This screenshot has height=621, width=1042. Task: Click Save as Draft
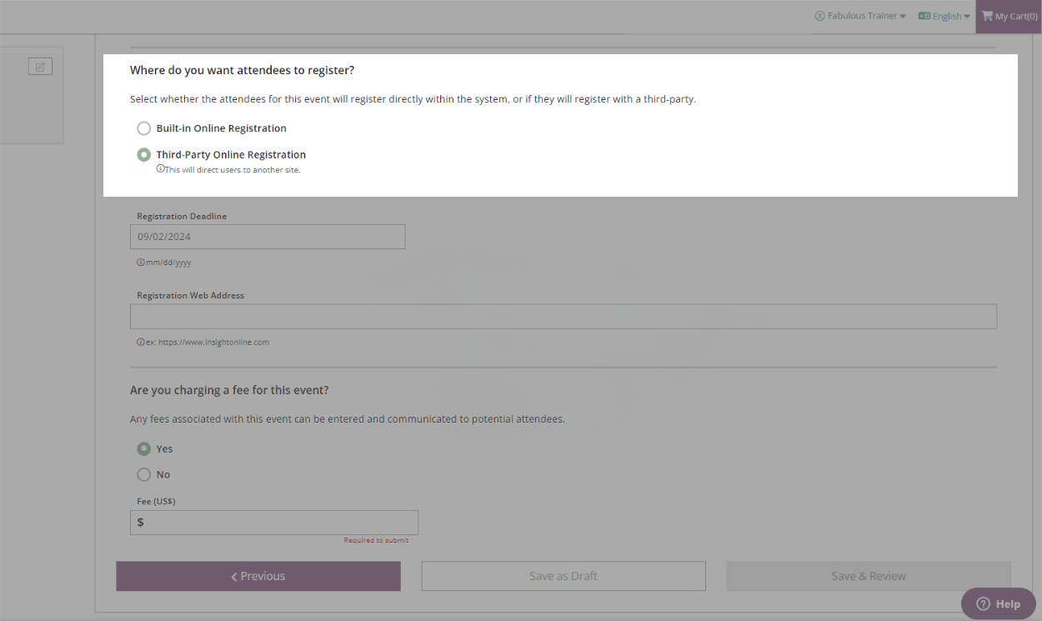coord(563,575)
